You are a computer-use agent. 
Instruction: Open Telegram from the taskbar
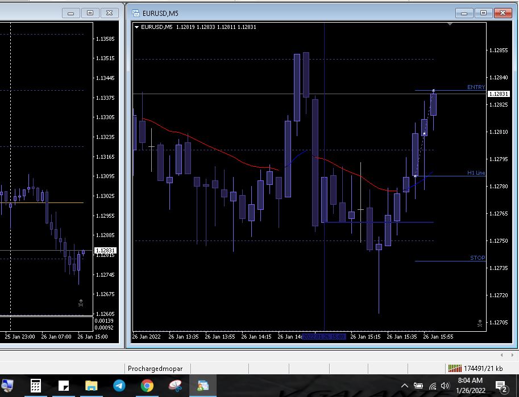(119, 386)
